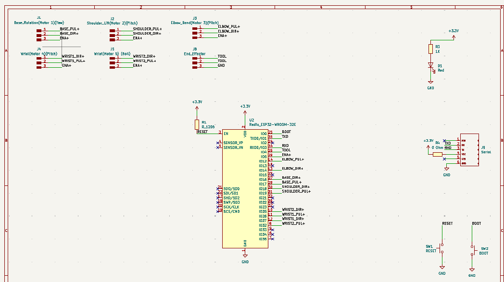
Task: Select pin 3 pad of connector J2
Action: pyautogui.click(x=112, y=40)
